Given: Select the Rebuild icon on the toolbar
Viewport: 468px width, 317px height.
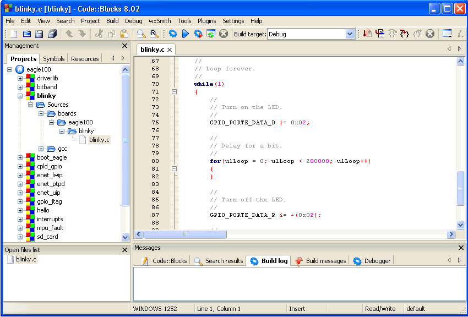Looking at the screenshot, I should pyautogui.click(x=211, y=34).
